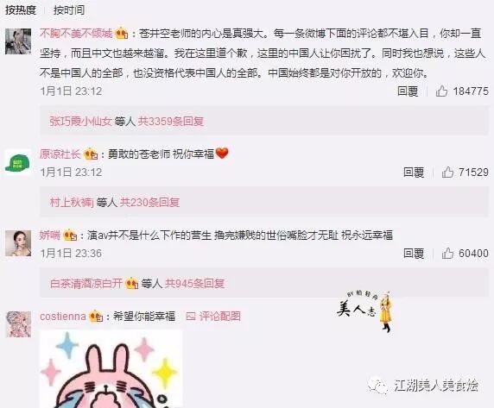The width and height of the screenshot is (494, 408).
Task: Tap thumbs-up icon beside 60400 likes
Action: coord(447,254)
